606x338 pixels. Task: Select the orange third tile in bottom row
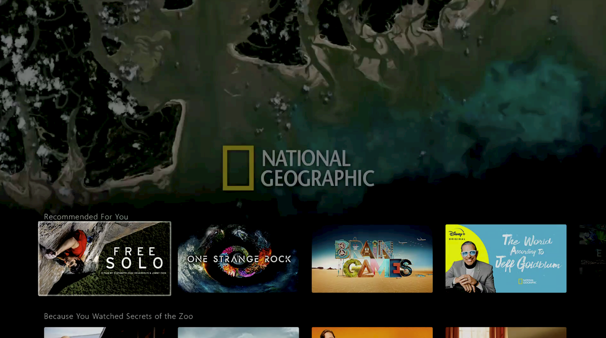point(372,332)
